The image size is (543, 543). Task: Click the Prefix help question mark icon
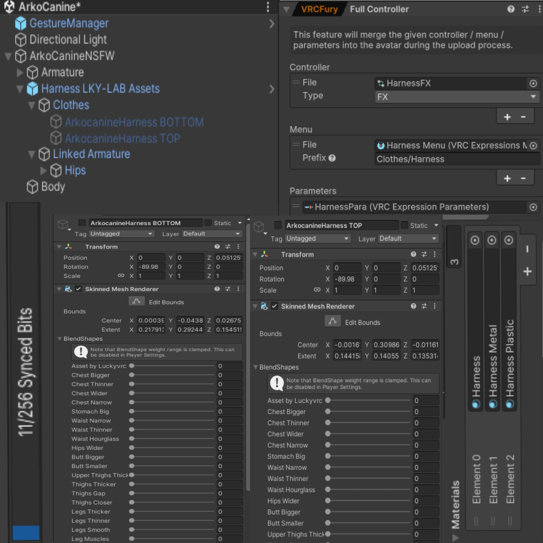[332, 158]
